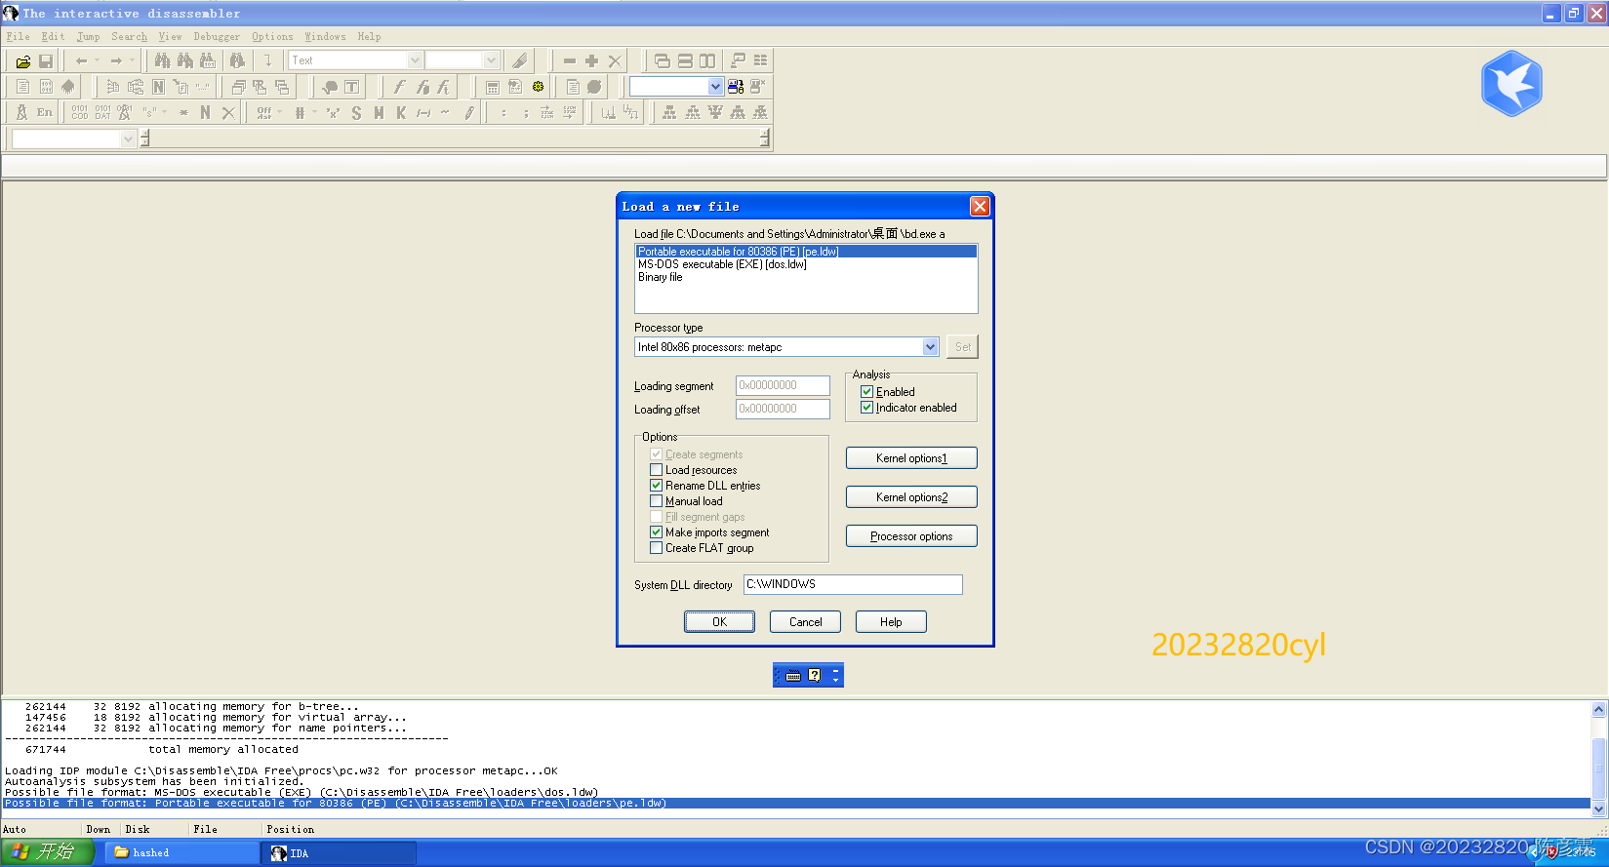Viewport: 1609px width, 867px height.
Task: Toggle Make imports segment checkbox
Action: 656,532
